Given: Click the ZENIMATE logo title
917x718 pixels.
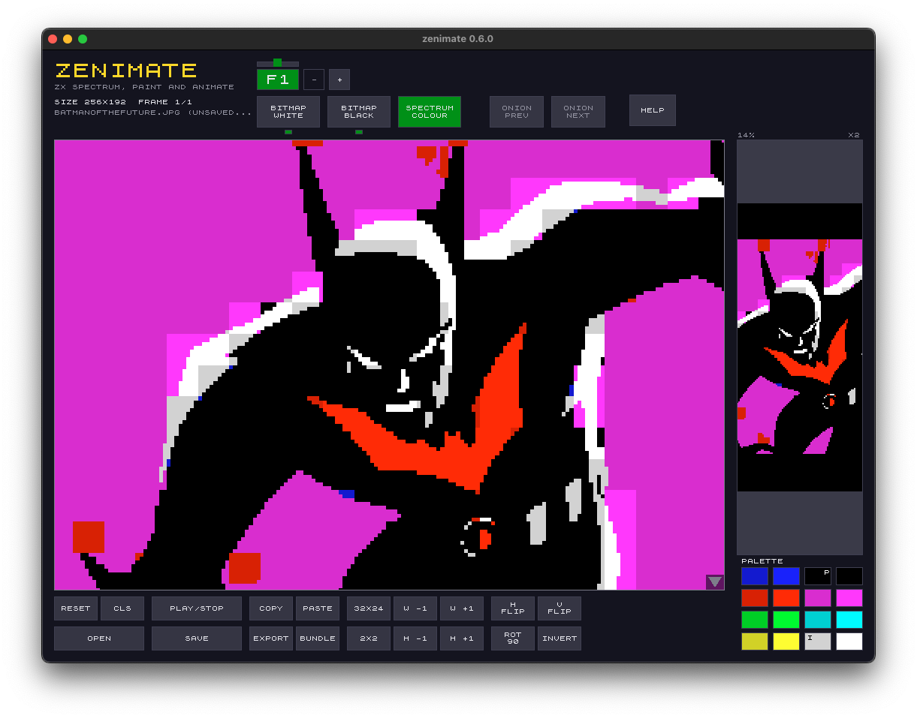Looking at the screenshot, I should coord(126,71).
